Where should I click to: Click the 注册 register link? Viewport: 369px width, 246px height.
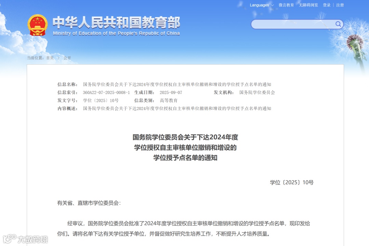point(340,5)
